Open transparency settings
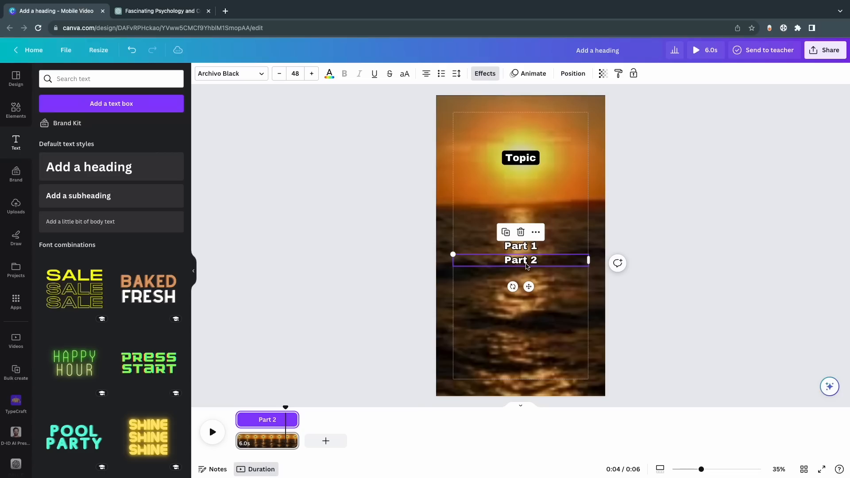Screen dimensions: 850x478 click(603, 73)
